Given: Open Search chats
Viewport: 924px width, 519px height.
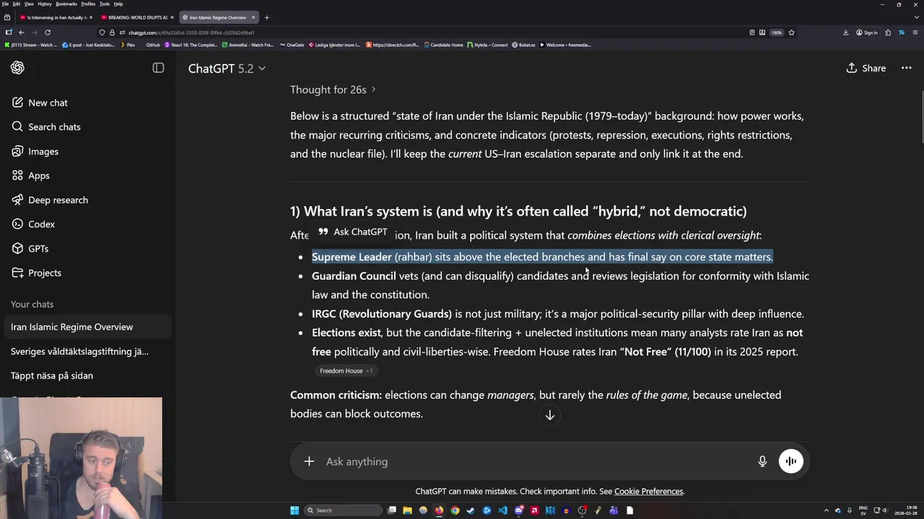Looking at the screenshot, I should (x=45, y=127).
